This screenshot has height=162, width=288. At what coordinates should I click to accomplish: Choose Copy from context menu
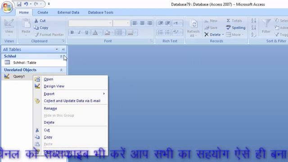(x=71, y=137)
